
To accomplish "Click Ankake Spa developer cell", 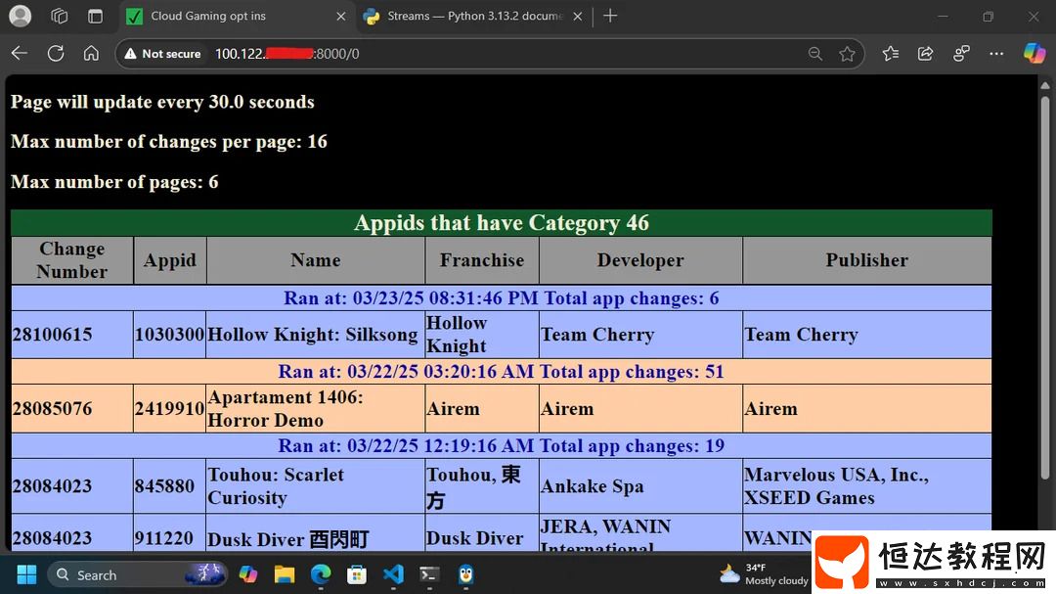I will [x=640, y=486].
